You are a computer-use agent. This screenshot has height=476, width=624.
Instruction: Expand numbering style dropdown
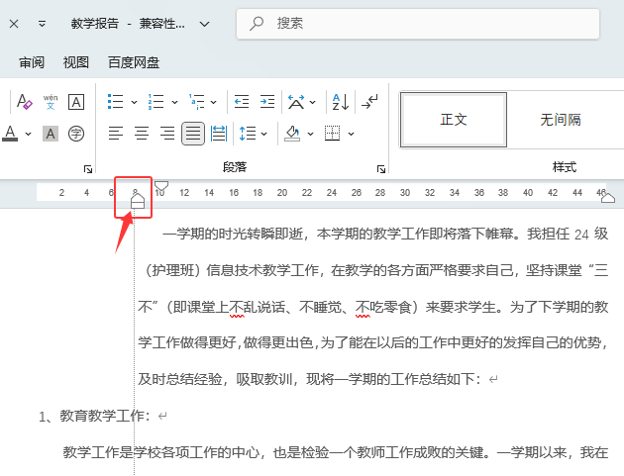[174, 102]
